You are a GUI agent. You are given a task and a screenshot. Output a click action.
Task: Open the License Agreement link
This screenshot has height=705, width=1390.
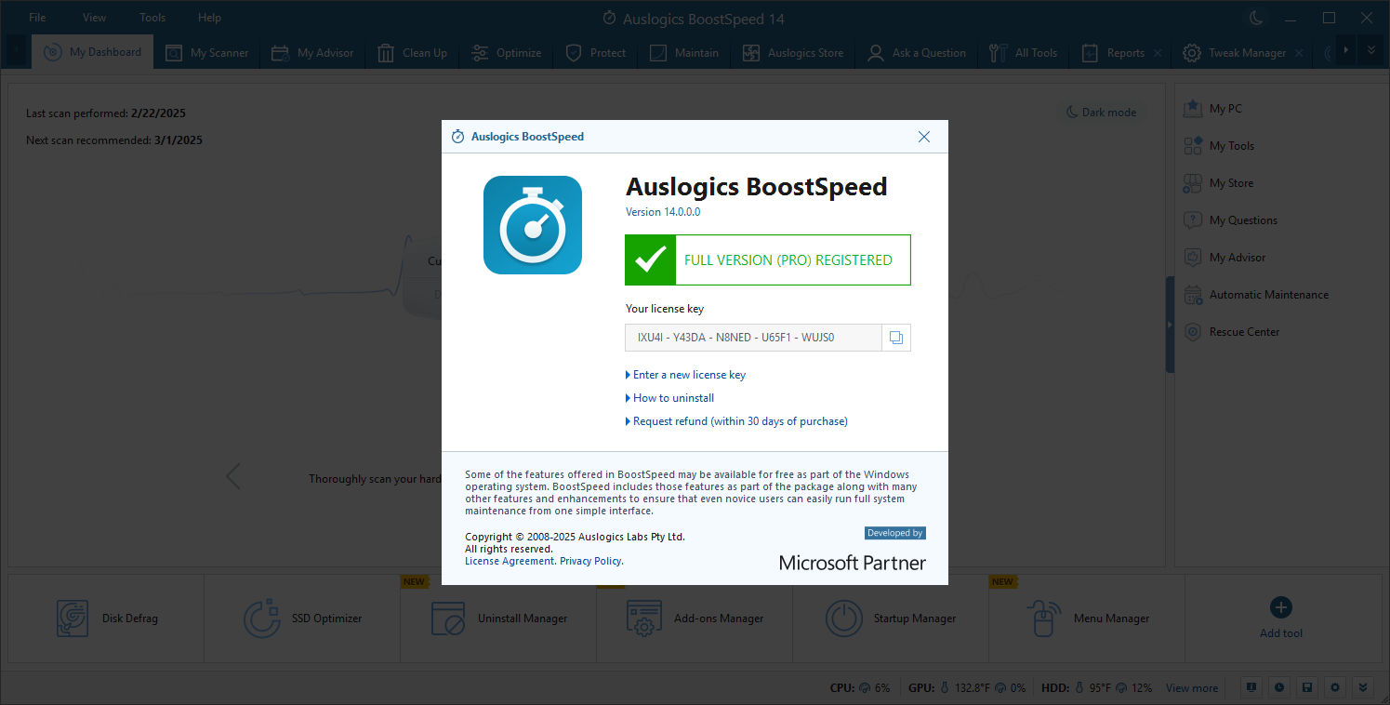click(x=510, y=561)
